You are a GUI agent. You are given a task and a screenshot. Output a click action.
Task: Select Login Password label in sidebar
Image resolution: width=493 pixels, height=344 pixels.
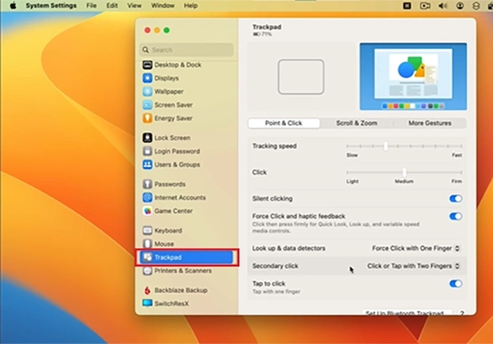(177, 151)
